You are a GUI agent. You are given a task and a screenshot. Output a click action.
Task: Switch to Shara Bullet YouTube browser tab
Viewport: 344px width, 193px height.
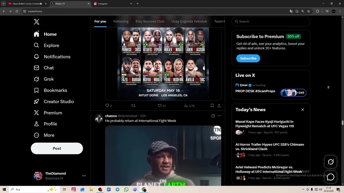click(x=27, y=4)
